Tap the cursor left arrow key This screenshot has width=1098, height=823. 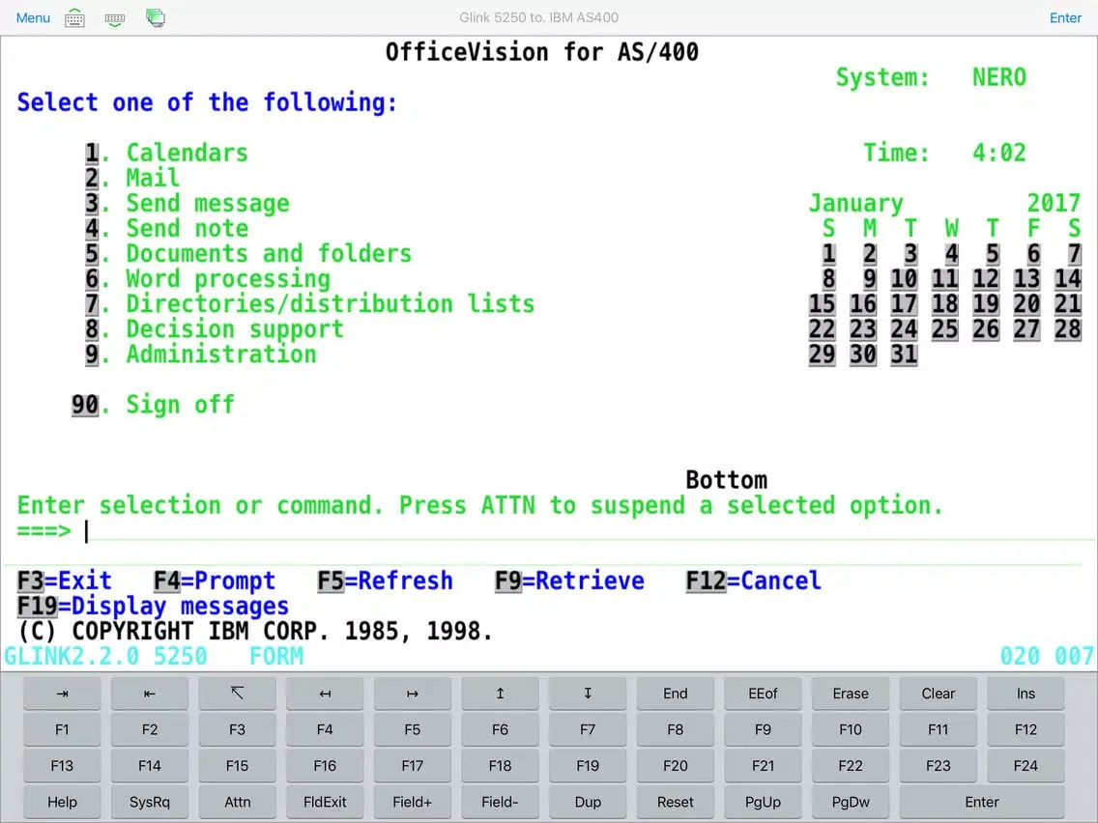tap(325, 694)
